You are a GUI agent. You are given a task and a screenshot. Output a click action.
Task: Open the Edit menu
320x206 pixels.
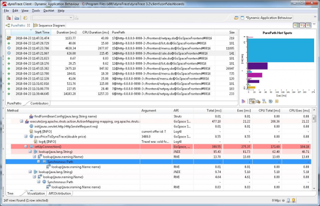[x=15, y=11]
